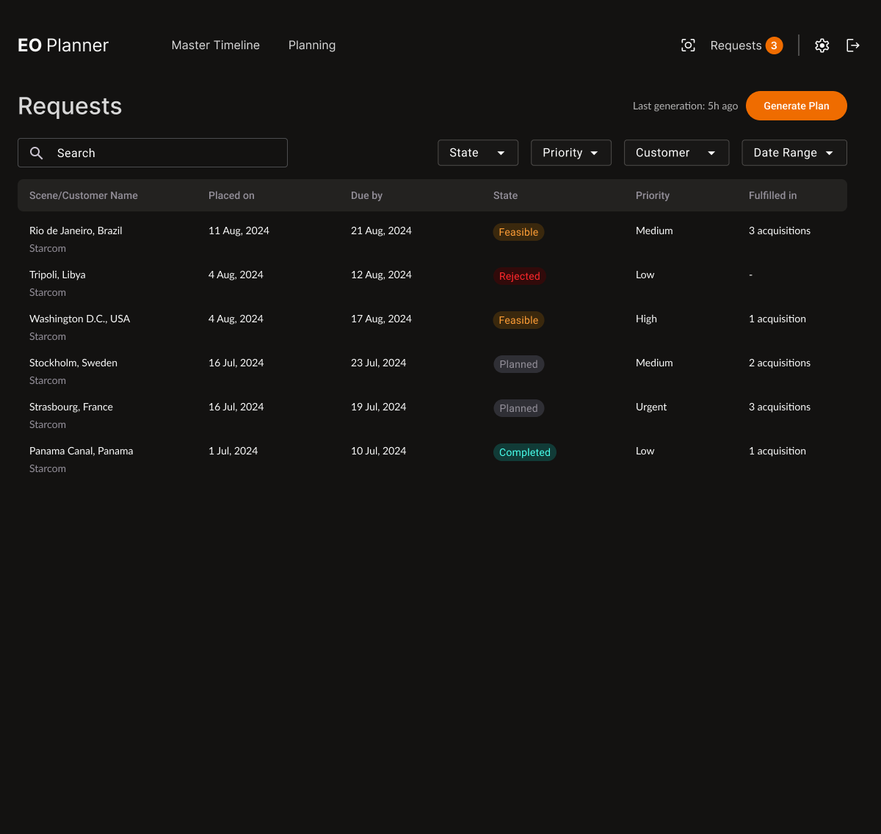Click the Fulfilled in column header
The width and height of the screenshot is (881, 834).
(772, 195)
